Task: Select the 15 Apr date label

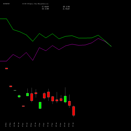Action: (43, 125)
